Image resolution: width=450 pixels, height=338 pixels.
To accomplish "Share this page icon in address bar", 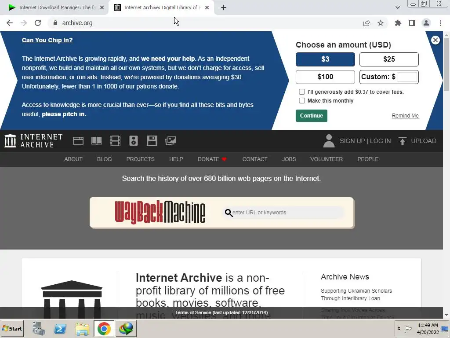I will [367, 23].
